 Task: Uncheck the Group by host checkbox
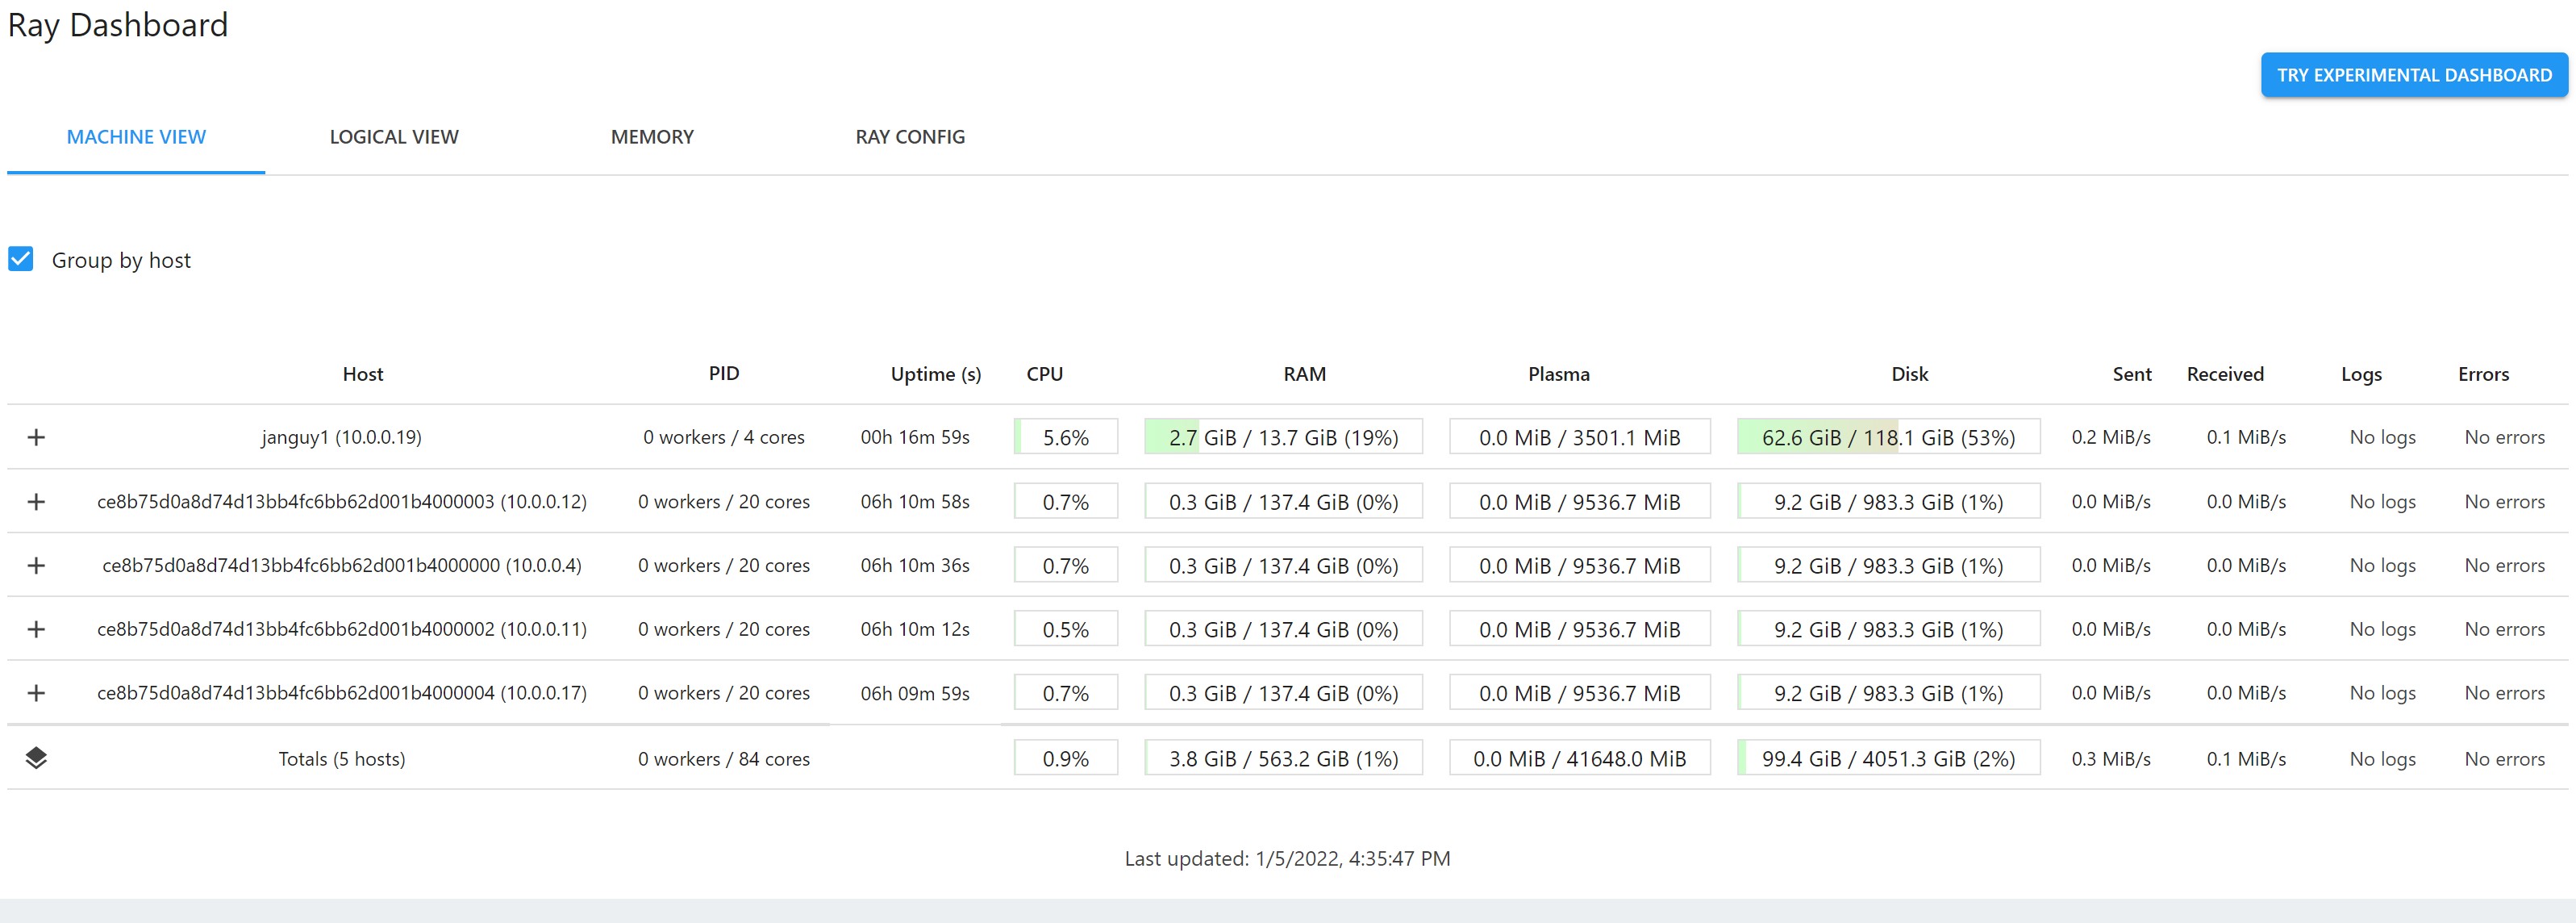(21, 259)
